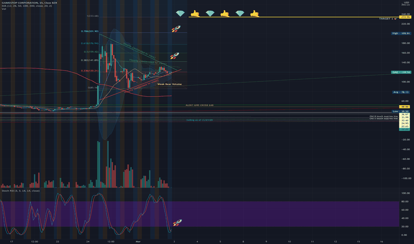Select the Old 8 touch sup/res line label

383,116
